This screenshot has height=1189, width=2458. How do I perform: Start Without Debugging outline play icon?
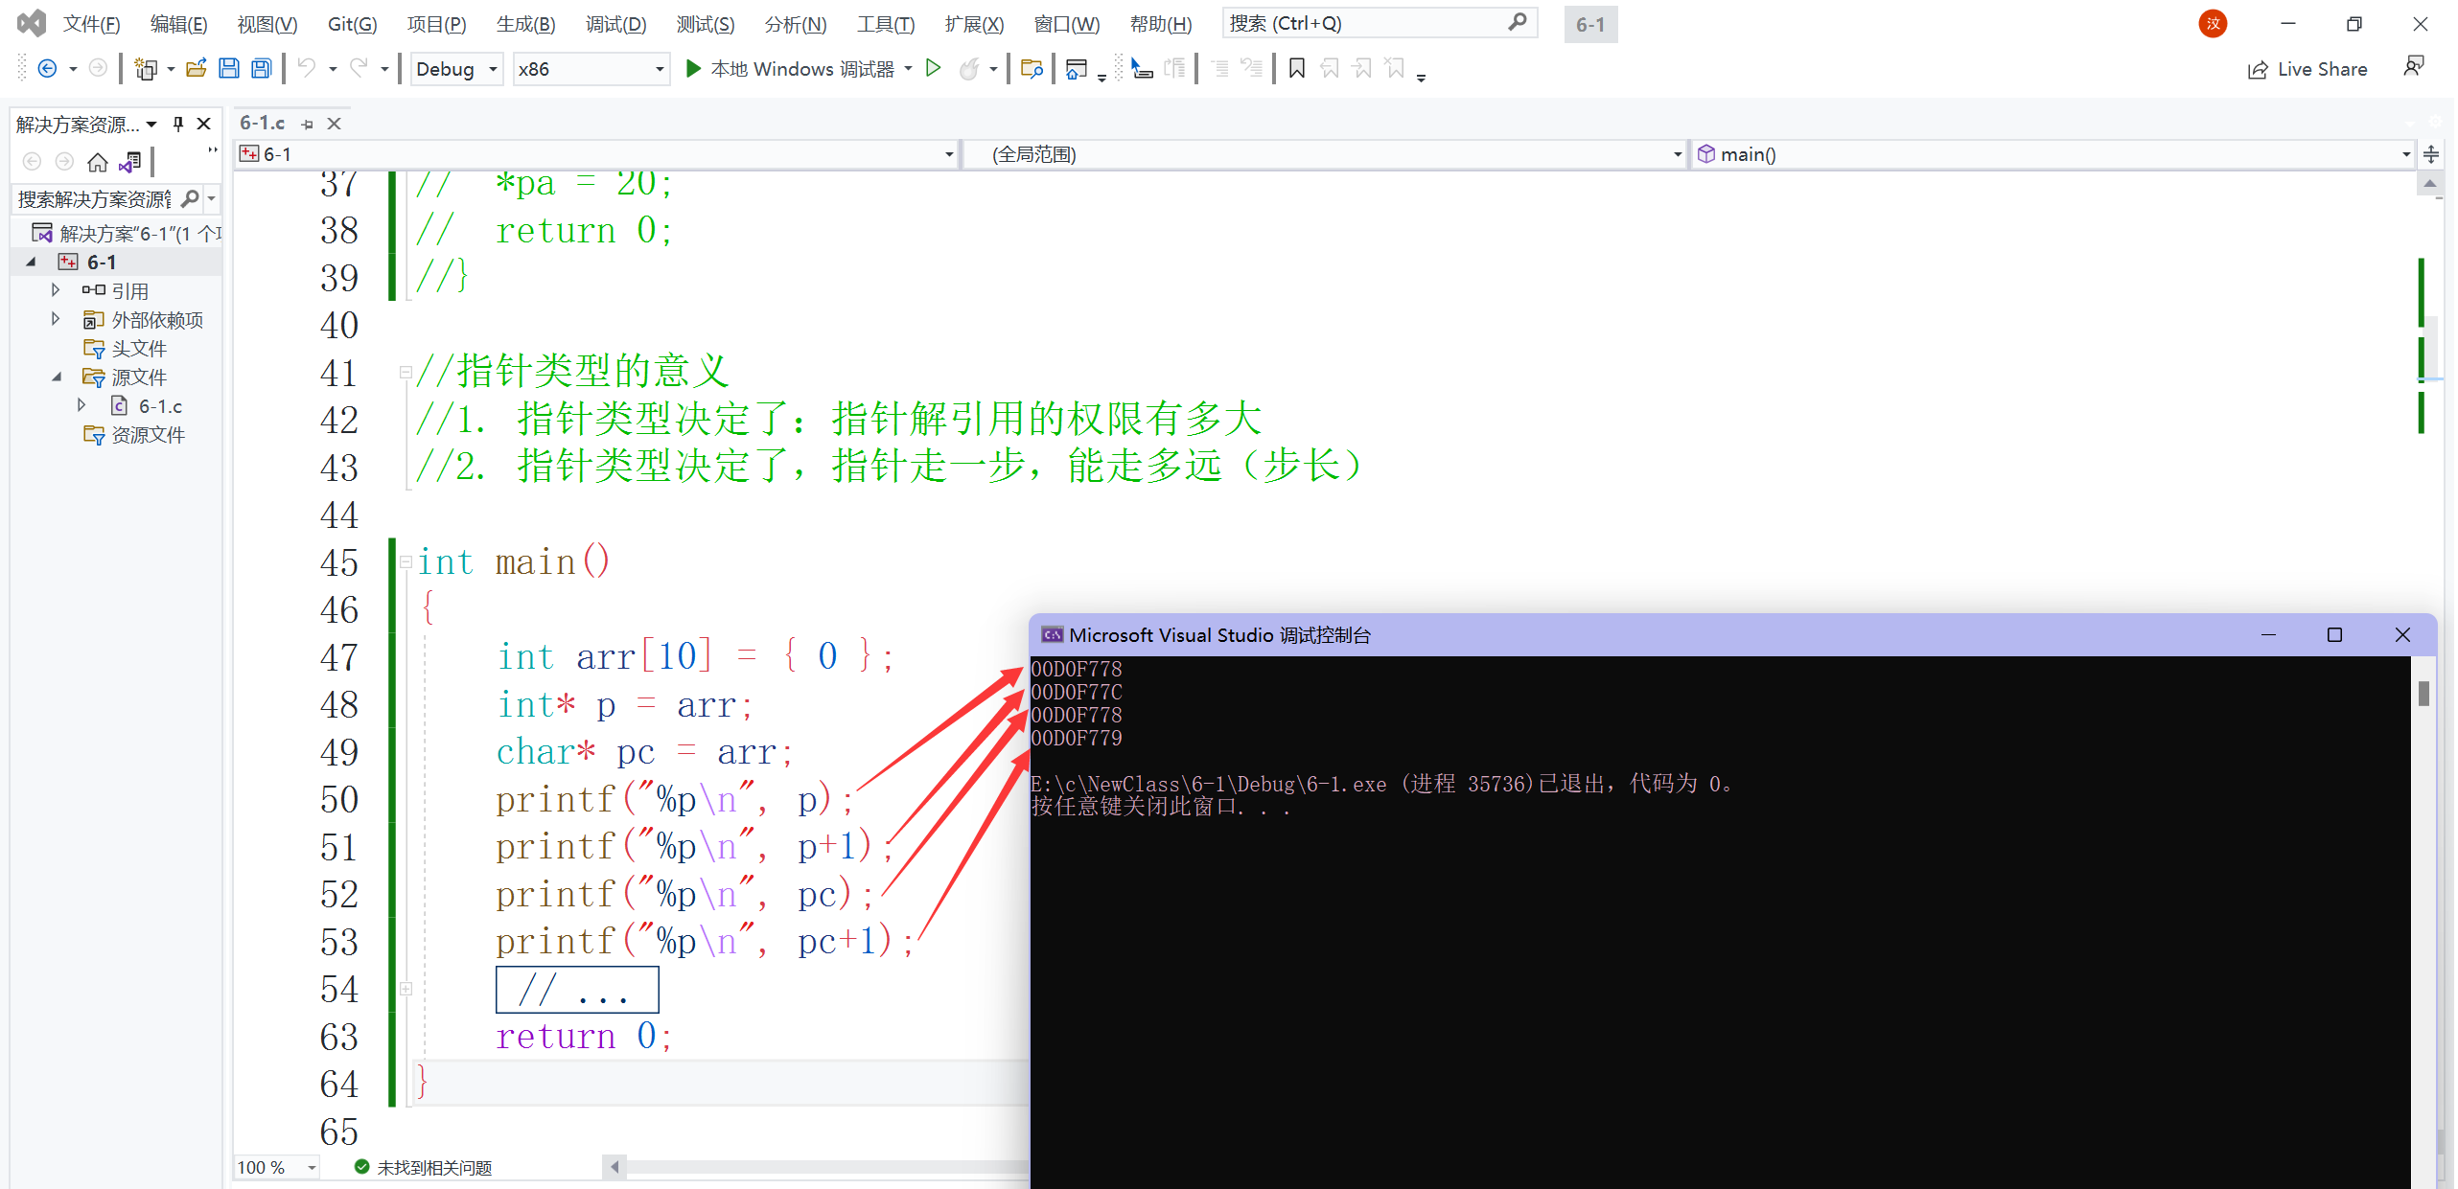(x=933, y=69)
